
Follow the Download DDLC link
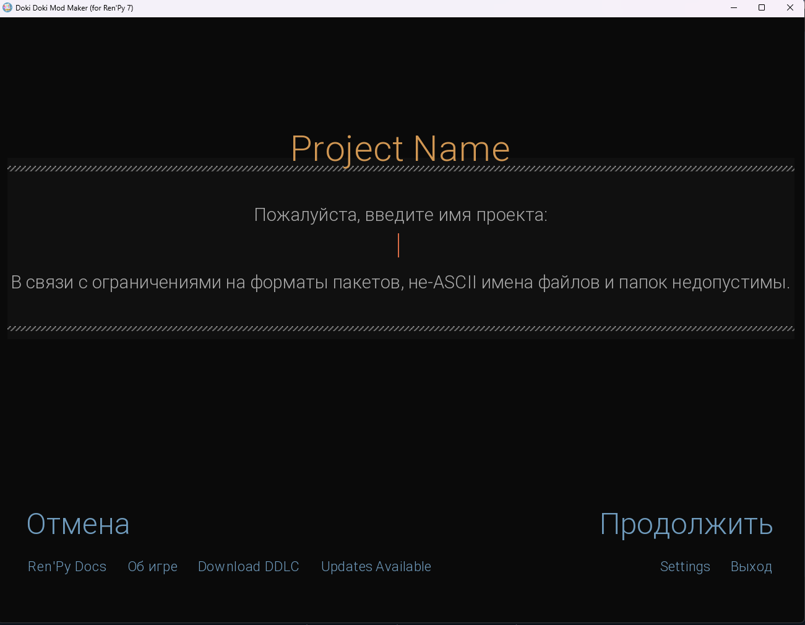pyautogui.click(x=248, y=566)
